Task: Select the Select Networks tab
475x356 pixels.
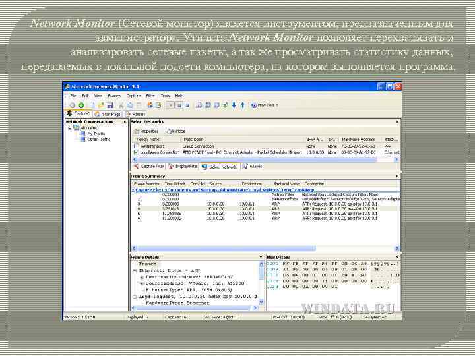Action: pos(220,167)
